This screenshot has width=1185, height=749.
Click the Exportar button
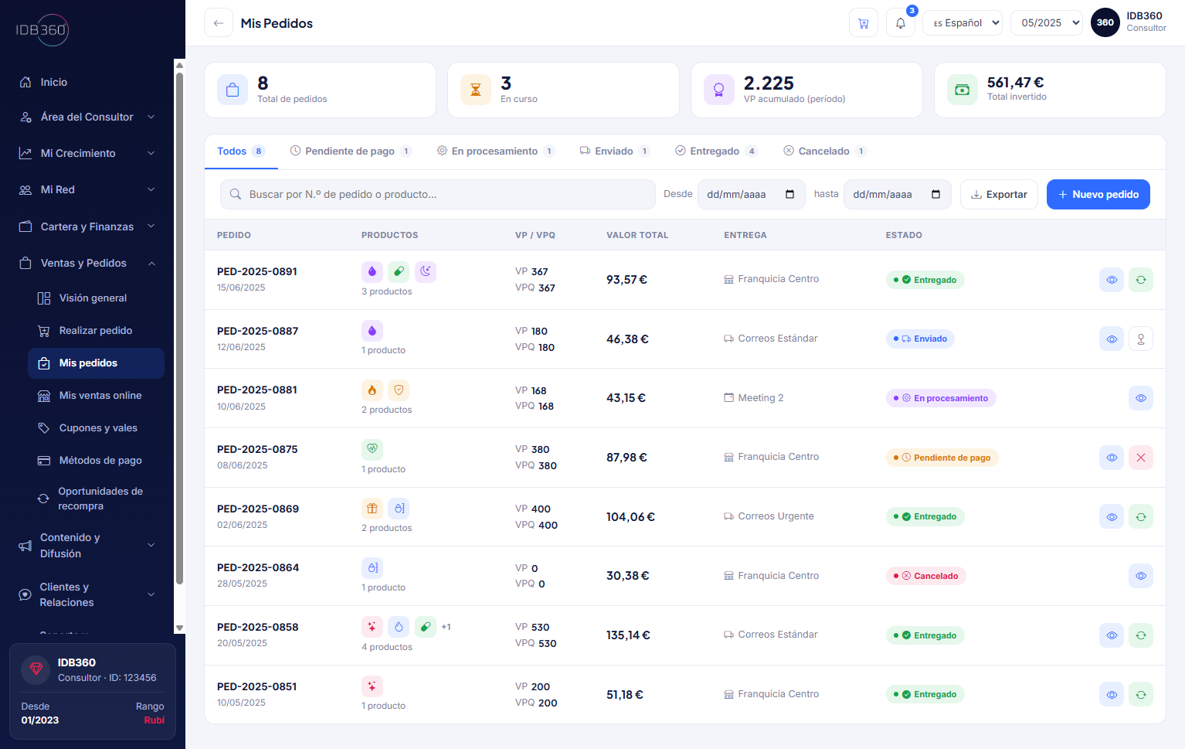pyautogui.click(x=999, y=195)
